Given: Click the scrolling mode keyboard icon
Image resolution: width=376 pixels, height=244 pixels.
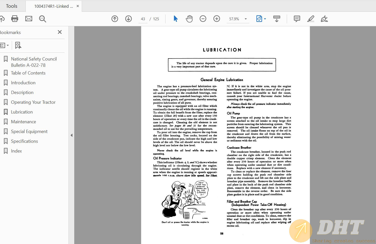Looking at the screenshot, I should [x=277, y=19].
